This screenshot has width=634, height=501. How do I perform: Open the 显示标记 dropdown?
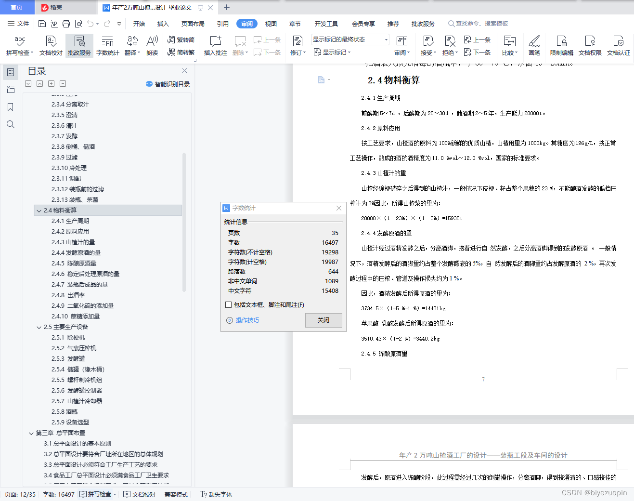[x=332, y=52]
